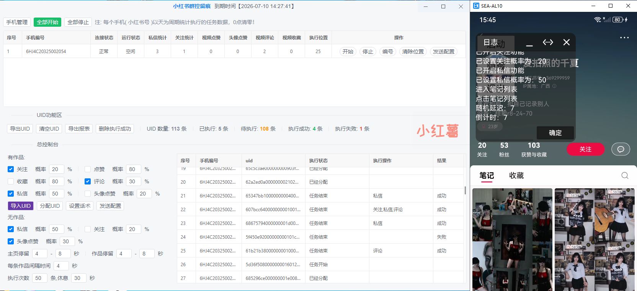The height and width of the screenshot is (291, 637).
Task: Click 主页停留 minimum field showing 4
Action: pyautogui.click(x=40, y=254)
